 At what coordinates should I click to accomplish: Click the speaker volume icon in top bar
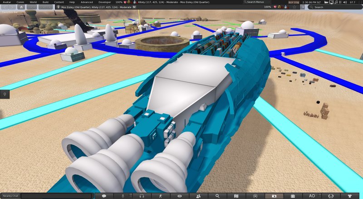click(x=345, y=2)
